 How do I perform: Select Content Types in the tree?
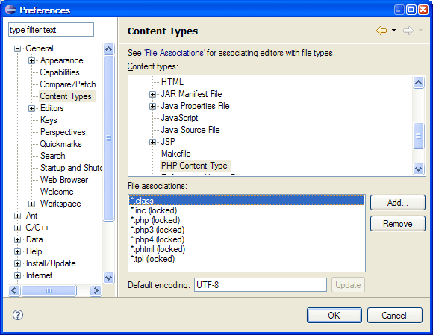pyautogui.click(x=66, y=96)
